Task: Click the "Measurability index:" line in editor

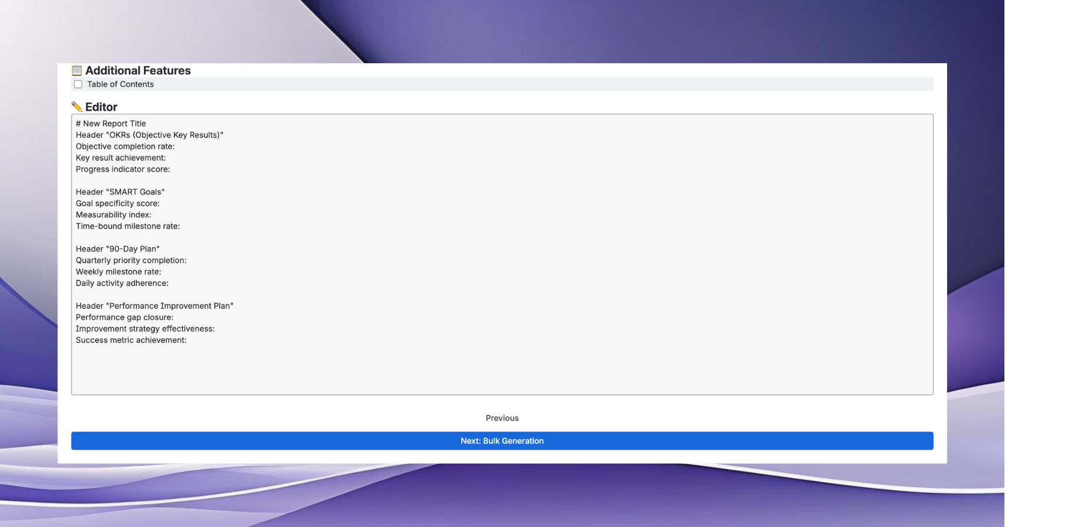Action: point(114,215)
